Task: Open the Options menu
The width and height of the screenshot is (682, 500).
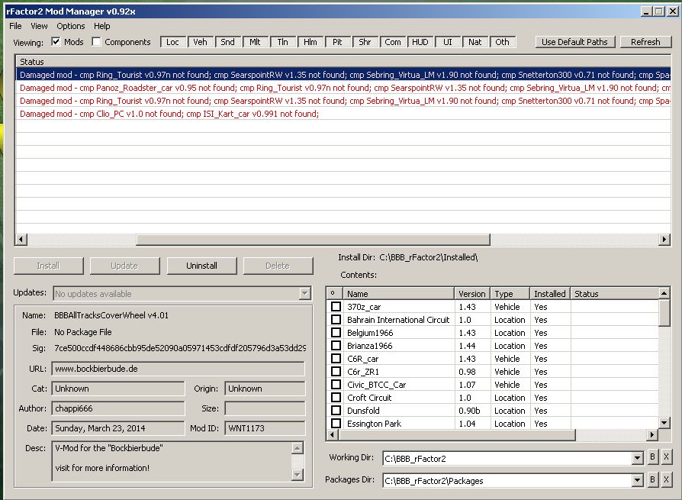Action: (x=70, y=26)
